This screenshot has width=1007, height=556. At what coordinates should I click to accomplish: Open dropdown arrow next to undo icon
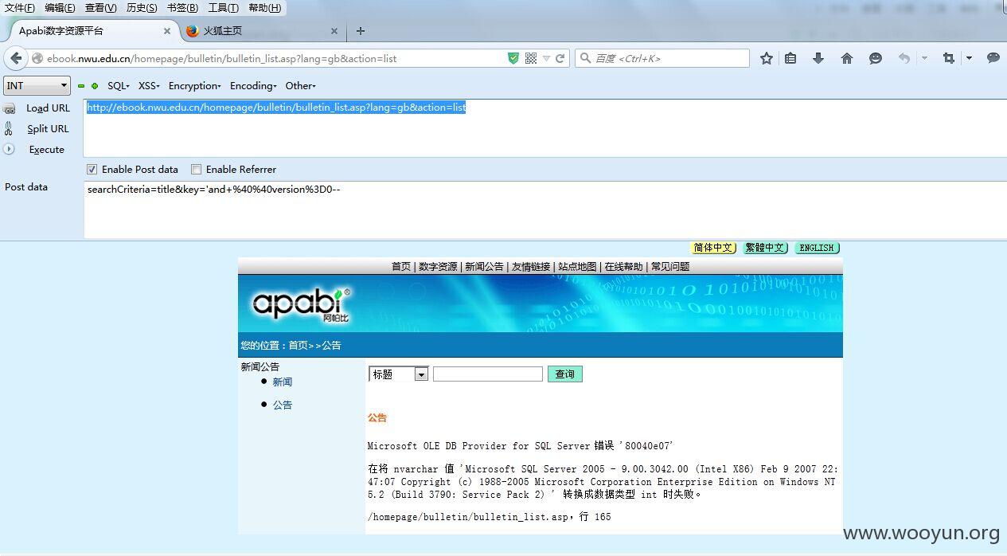pos(924,58)
